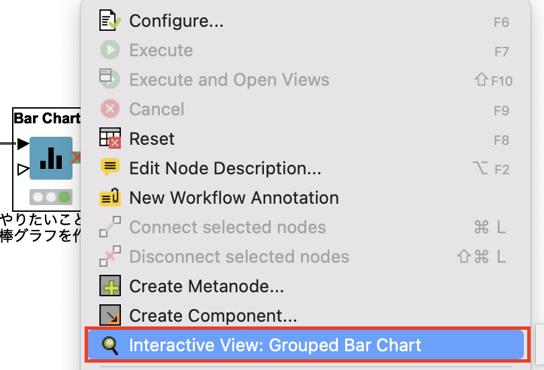
Task: Click the New Workflow Annotation icon
Action: (x=110, y=197)
